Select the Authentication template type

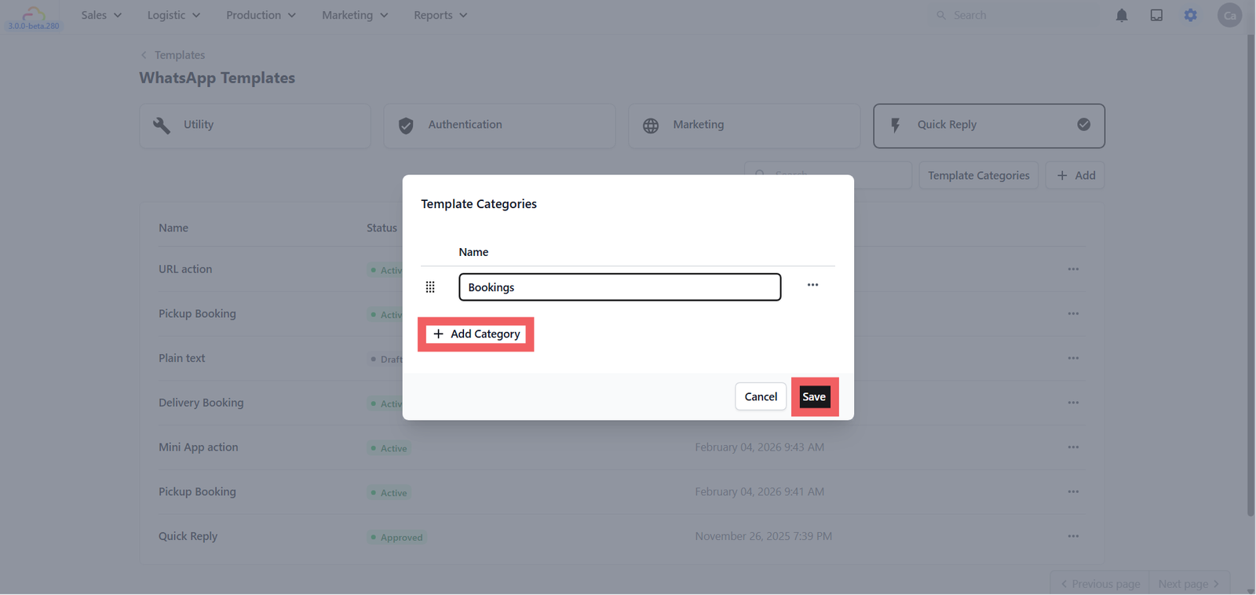pyautogui.click(x=499, y=126)
